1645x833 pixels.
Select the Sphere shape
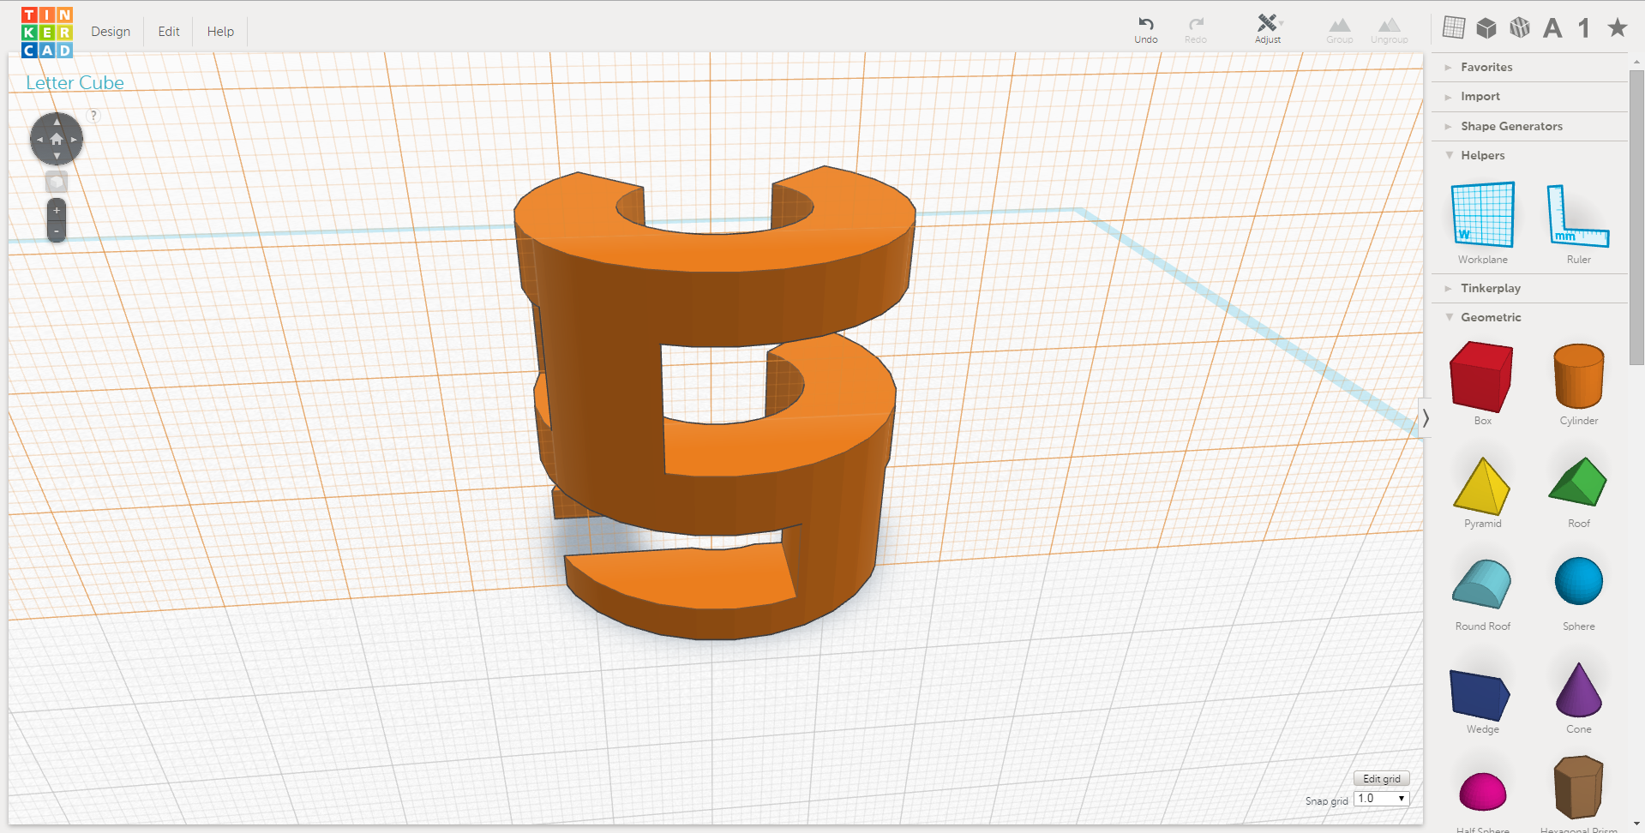click(1577, 583)
